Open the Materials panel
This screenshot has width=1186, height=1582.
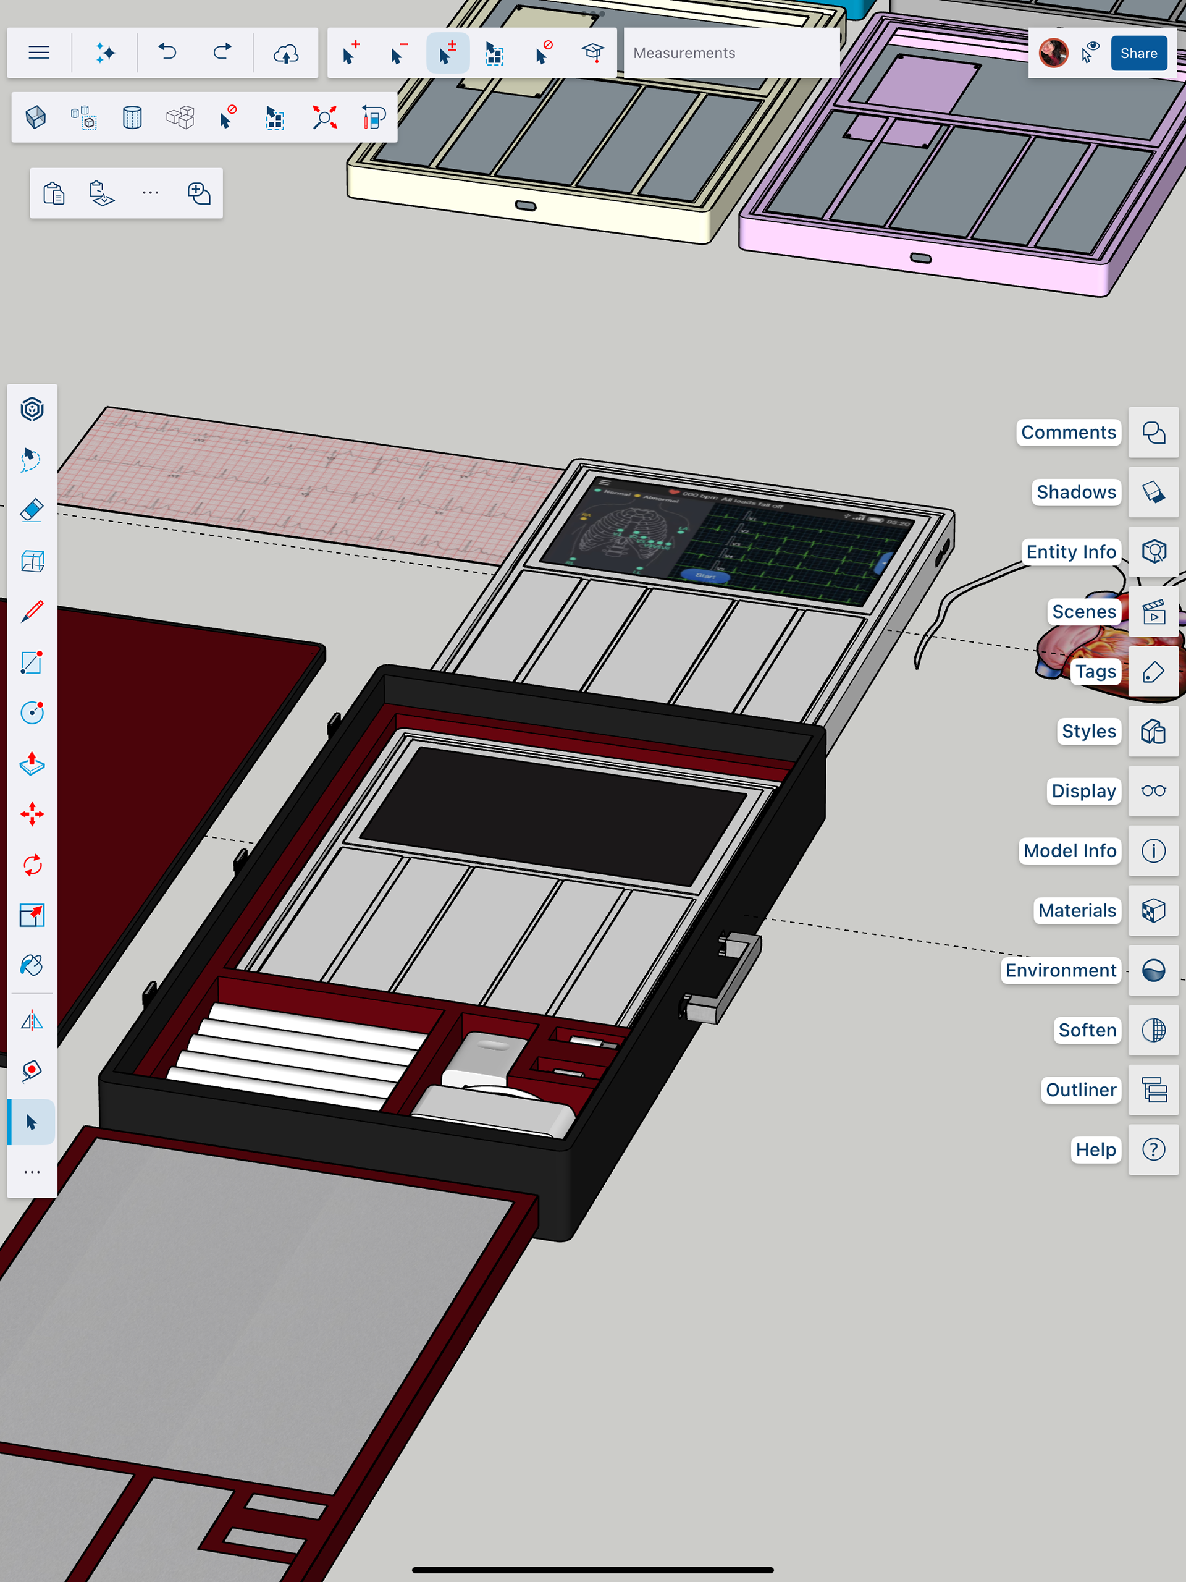[x=1153, y=910]
